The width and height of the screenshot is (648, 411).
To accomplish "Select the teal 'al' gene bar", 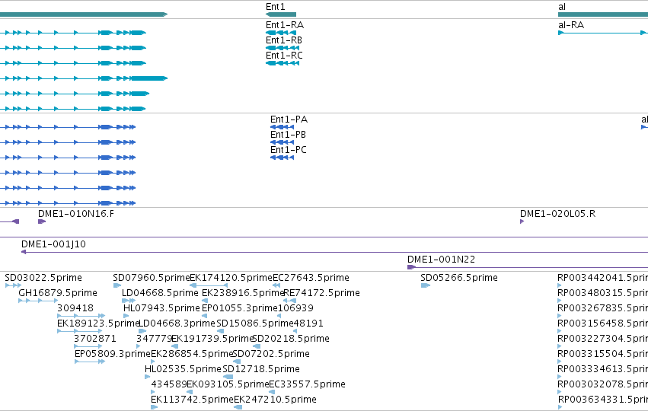I will click(x=603, y=14).
